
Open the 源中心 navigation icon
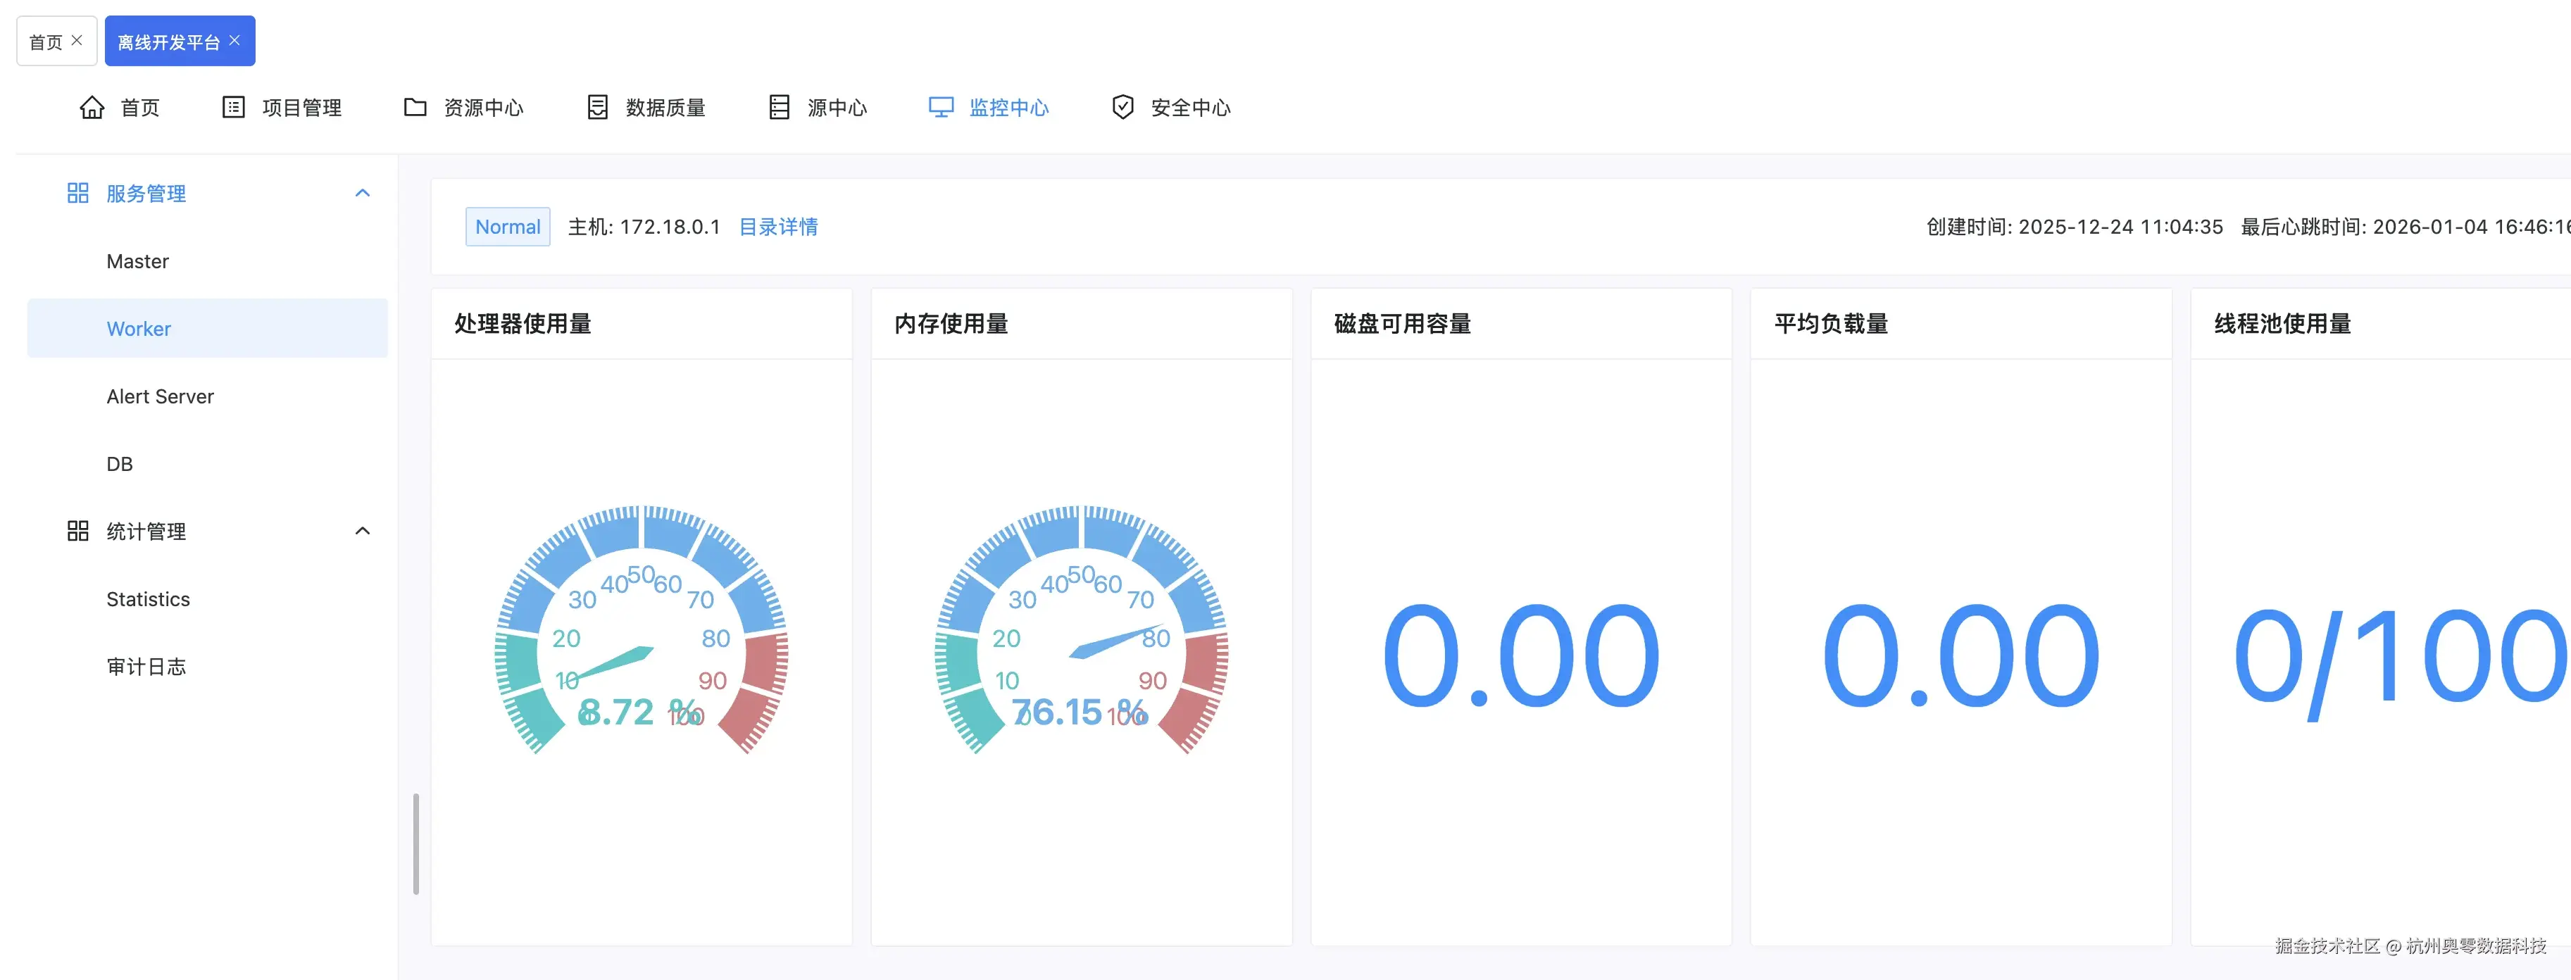(780, 107)
